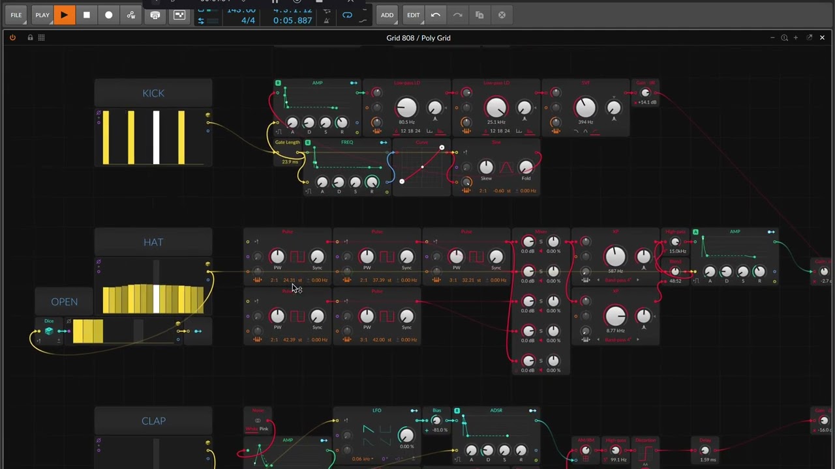Screen dimensions: 835x469
Task: Zoom in using the plus icon in Grid header
Action: (x=796, y=38)
